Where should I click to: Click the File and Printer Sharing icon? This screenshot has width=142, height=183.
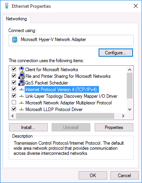(x=22, y=76)
